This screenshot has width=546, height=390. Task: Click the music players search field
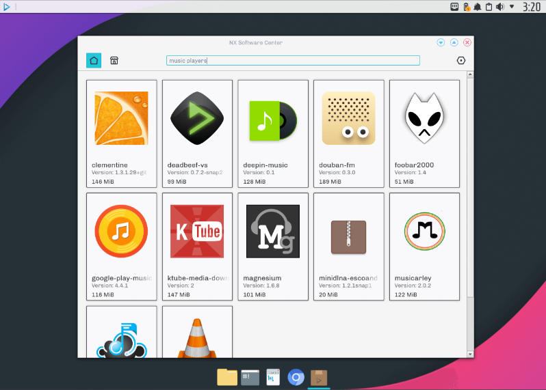[293, 61]
